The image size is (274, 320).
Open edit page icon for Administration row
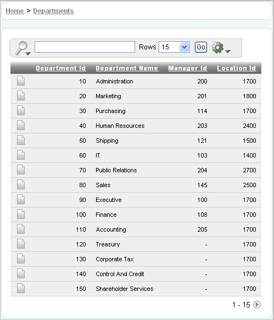point(21,81)
